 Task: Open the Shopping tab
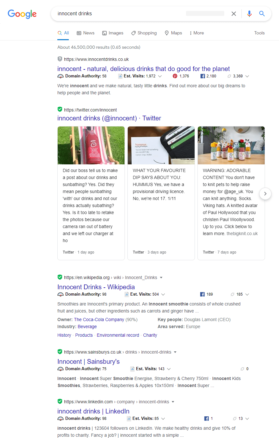tap(144, 33)
